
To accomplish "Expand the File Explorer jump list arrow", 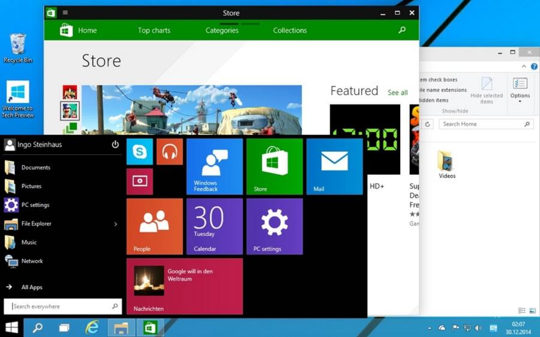I will (116, 224).
